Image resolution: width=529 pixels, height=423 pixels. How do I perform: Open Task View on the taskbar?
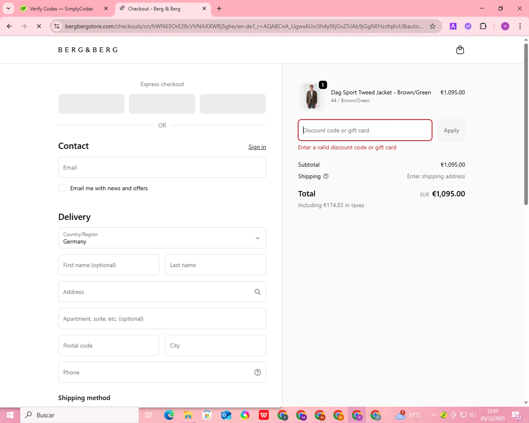click(149, 415)
